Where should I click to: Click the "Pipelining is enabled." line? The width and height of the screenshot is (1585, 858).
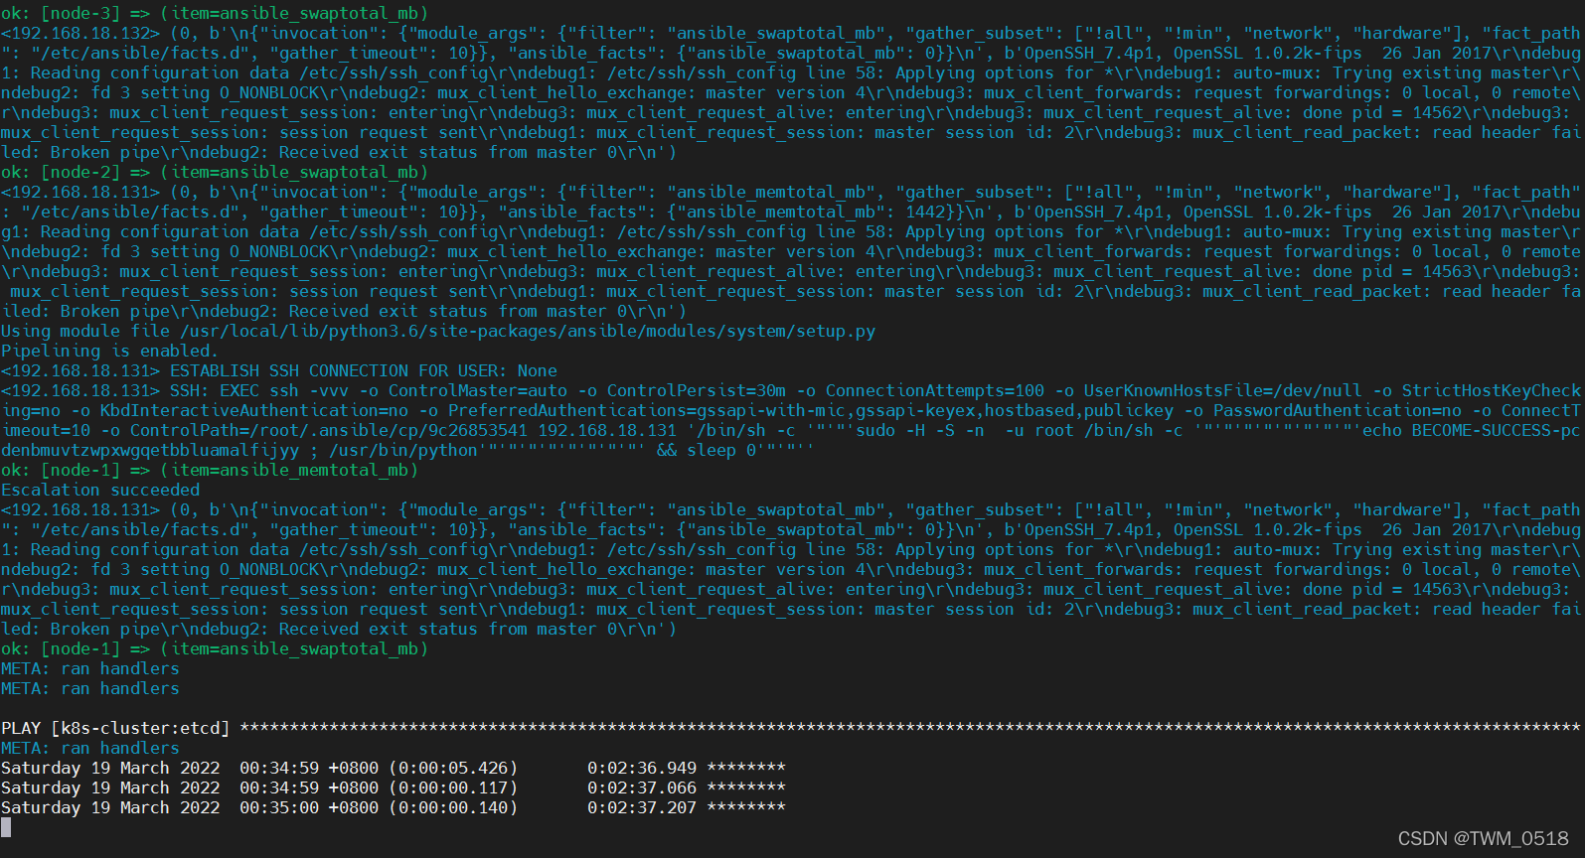pyautogui.click(x=109, y=351)
